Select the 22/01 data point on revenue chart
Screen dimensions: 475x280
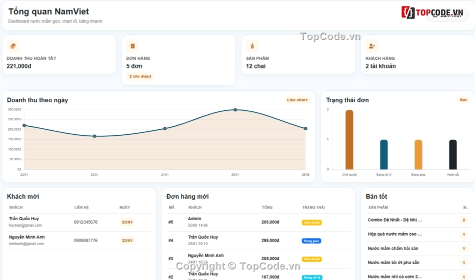(x=24, y=125)
